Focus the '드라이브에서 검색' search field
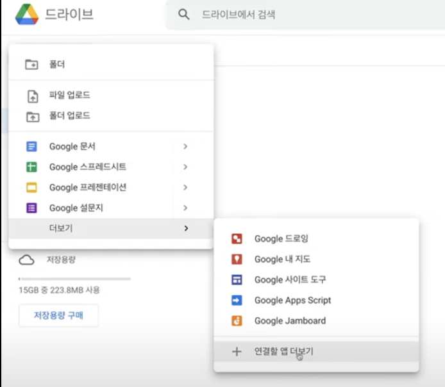 305,15
